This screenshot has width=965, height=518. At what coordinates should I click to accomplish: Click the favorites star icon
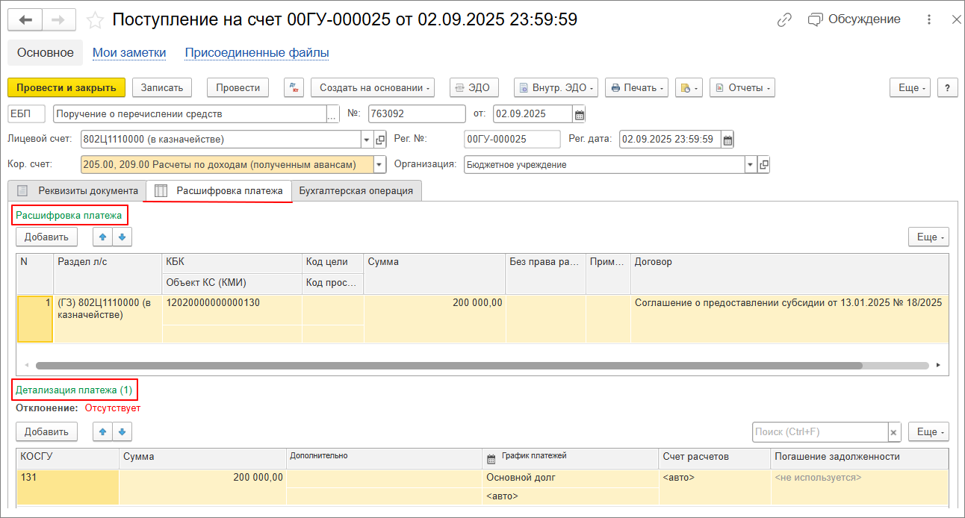tap(95, 20)
